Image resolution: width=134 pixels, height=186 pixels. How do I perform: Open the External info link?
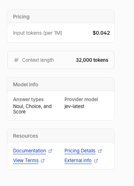(78, 161)
